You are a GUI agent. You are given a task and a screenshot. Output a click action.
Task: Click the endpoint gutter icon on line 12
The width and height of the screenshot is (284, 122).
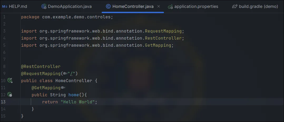click(x=10, y=95)
